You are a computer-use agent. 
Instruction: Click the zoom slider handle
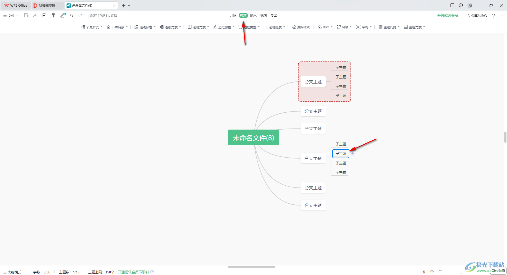tap(461, 272)
